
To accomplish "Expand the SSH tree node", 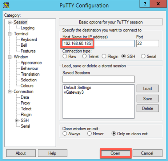I will [x=17, y=120].
